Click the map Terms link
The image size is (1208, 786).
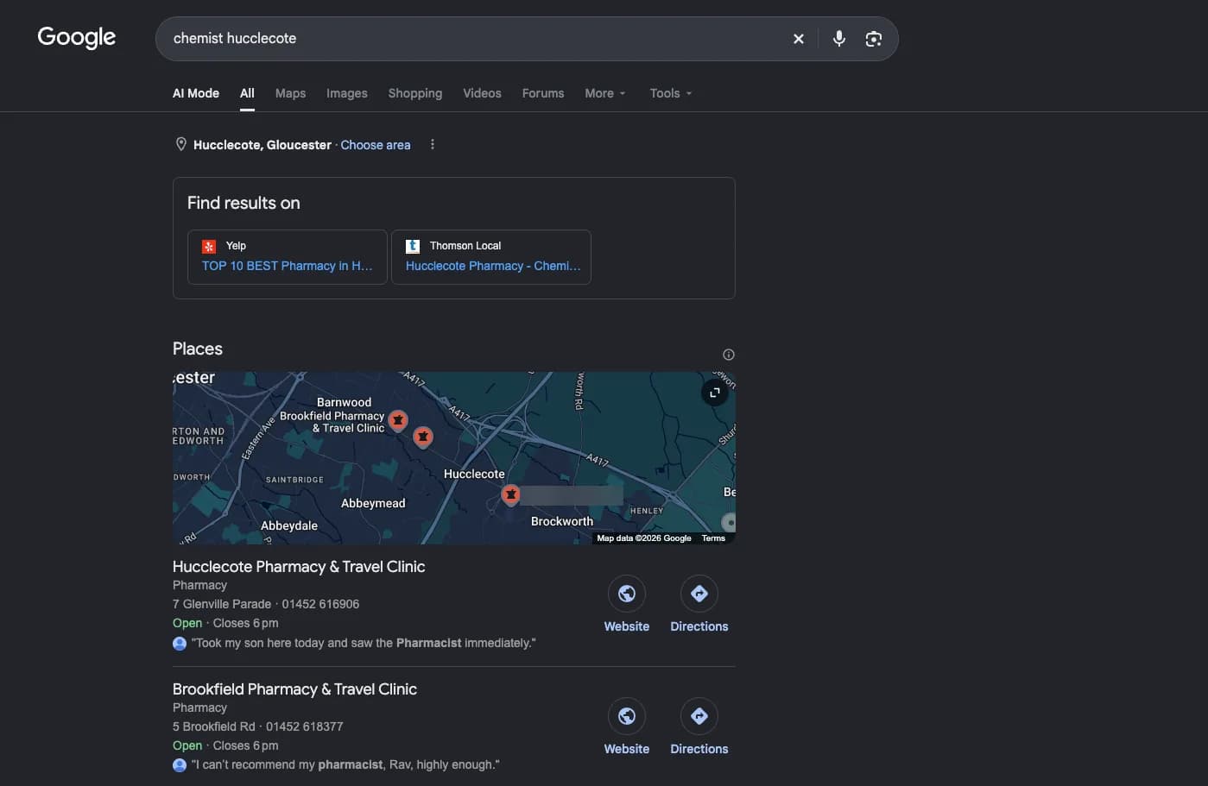click(x=713, y=538)
